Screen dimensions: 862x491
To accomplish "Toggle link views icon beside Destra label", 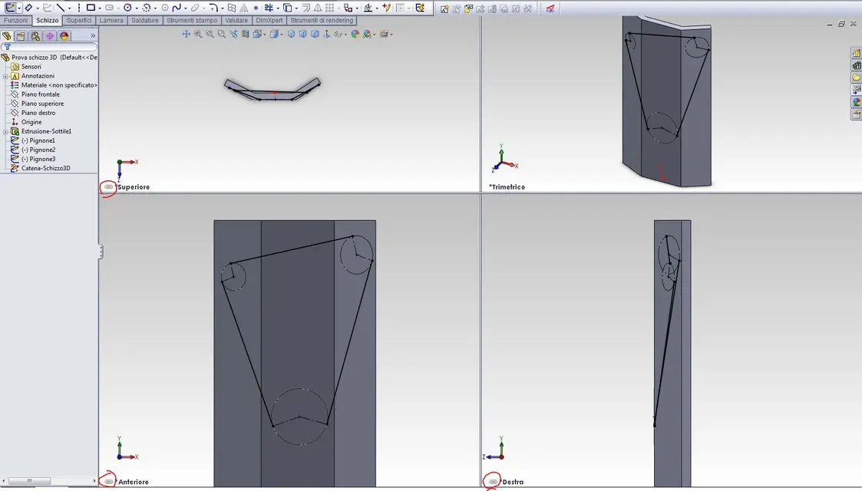I will click(x=493, y=482).
